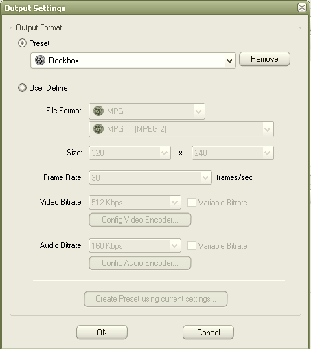Image resolution: width=311 pixels, height=349 pixels.
Task: Click Config Audio Encoder button
Action: point(140,263)
